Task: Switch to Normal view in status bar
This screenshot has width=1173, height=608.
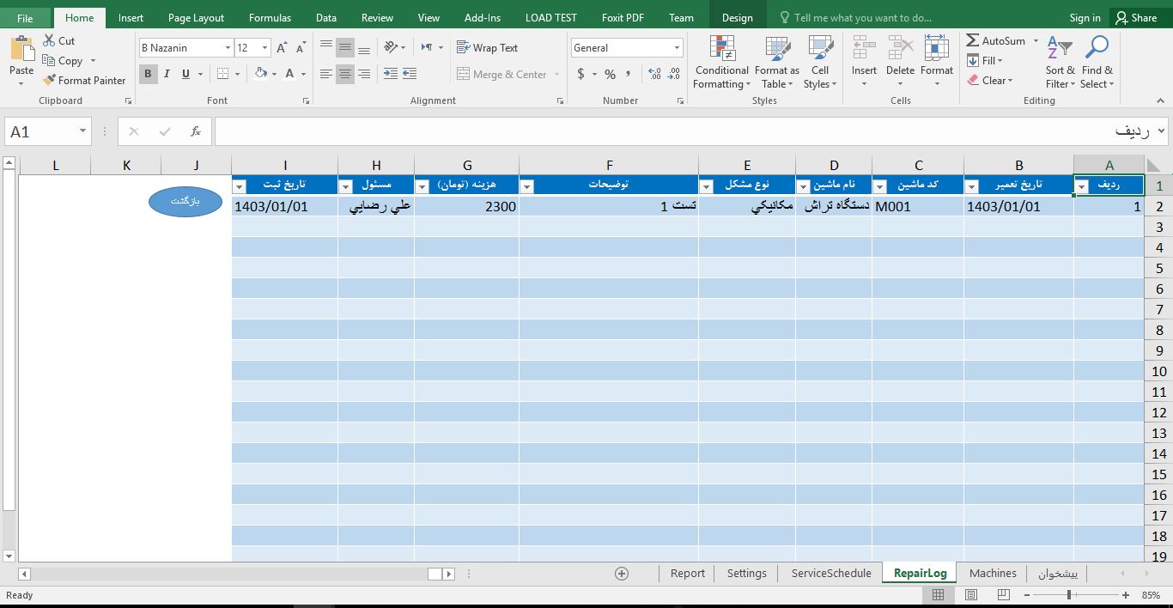Action: point(939,595)
